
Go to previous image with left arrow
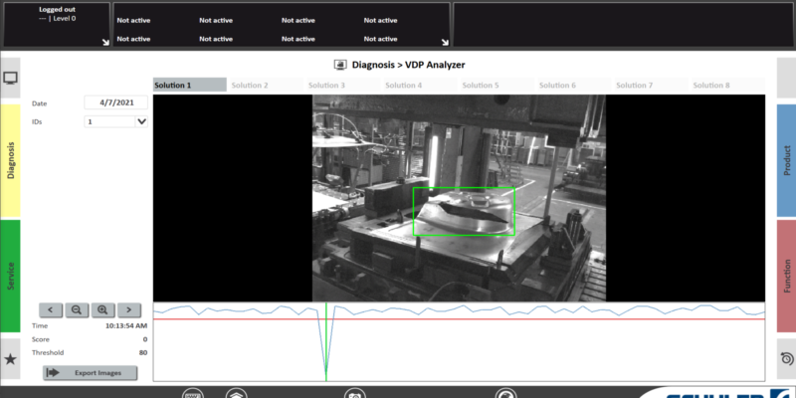pyautogui.click(x=52, y=309)
